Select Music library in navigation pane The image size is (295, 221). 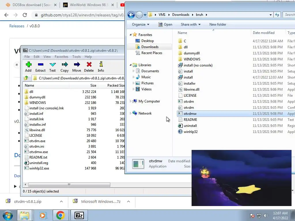146,77
